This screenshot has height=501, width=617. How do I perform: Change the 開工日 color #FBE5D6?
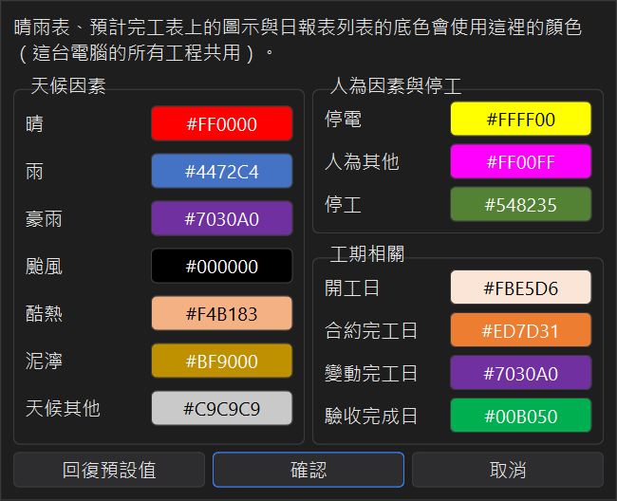[x=520, y=288]
